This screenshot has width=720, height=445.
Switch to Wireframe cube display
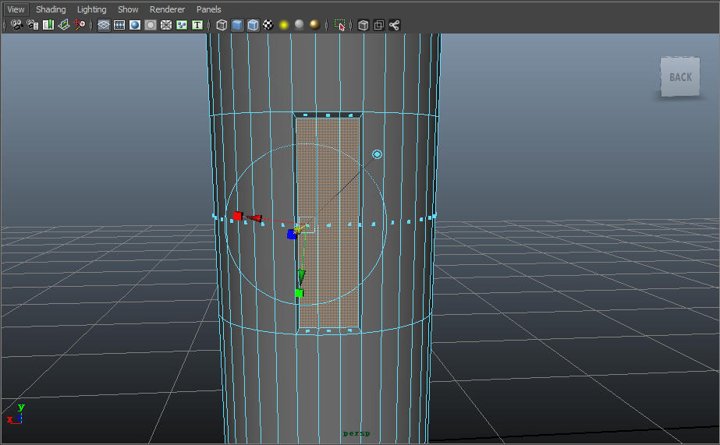[222, 25]
